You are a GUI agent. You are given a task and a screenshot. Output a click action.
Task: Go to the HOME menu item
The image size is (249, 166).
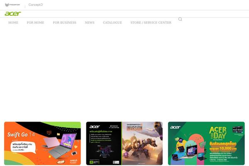click(x=13, y=22)
